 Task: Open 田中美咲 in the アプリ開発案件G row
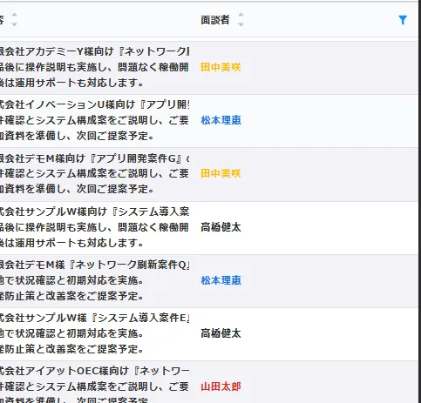[x=221, y=173]
